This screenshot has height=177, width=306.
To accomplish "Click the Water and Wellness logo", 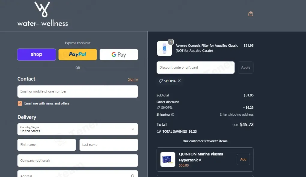I will 43,14.
